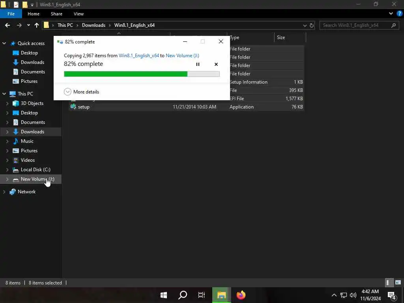Viewport: 404px width, 303px height.
Task: Open Explorer help question mark icon
Action: tap(399, 14)
